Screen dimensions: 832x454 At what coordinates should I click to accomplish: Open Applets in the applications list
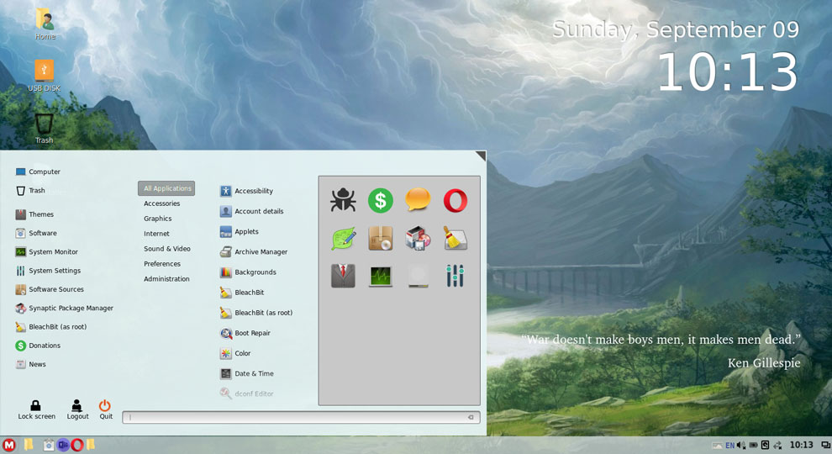(240, 231)
